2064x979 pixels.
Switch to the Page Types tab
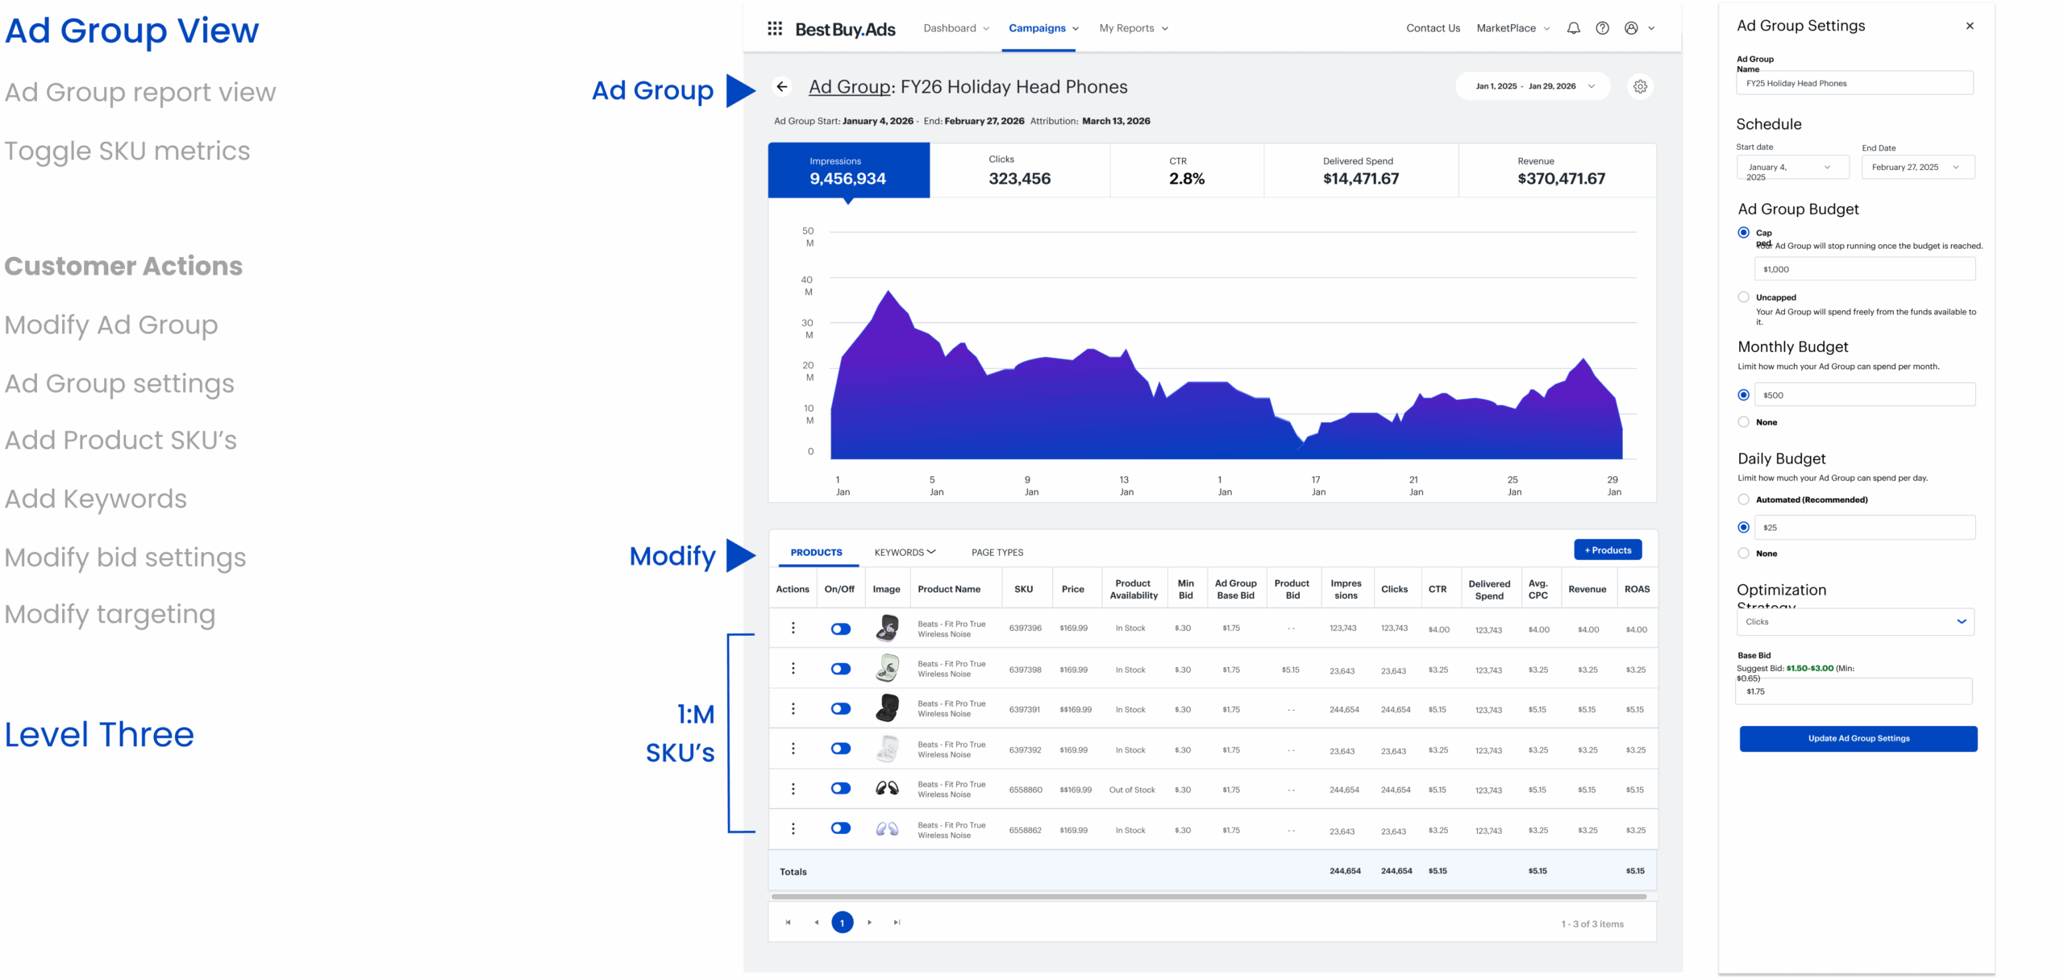[997, 553]
